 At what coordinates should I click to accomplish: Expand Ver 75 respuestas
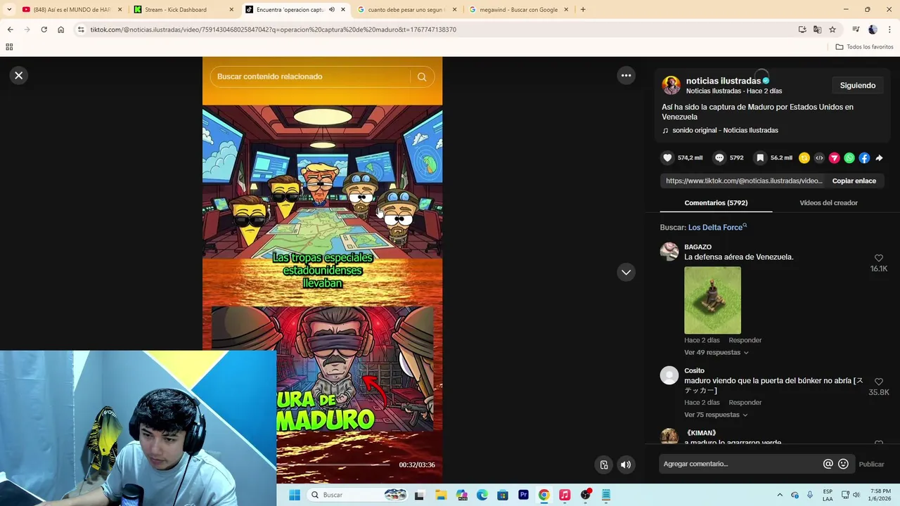716,415
